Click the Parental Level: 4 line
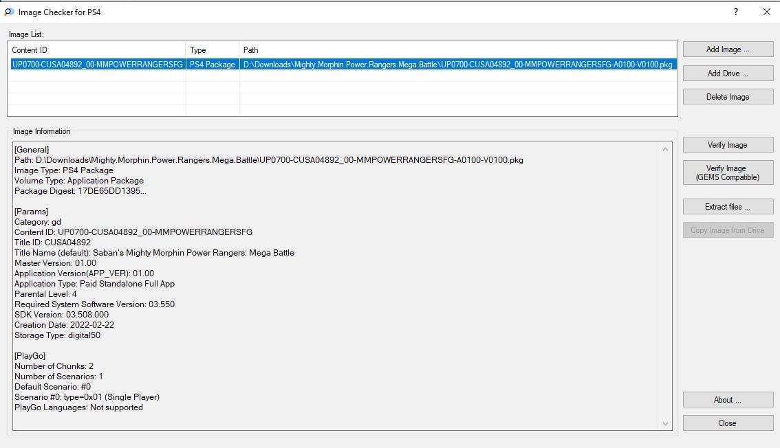 45,294
